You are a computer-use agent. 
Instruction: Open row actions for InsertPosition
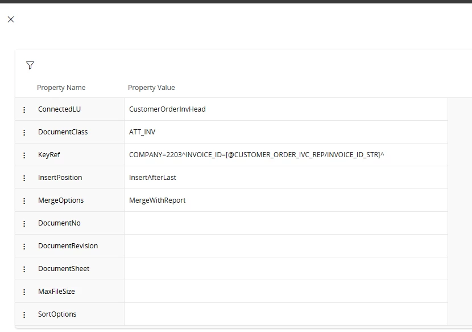tap(24, 178)
